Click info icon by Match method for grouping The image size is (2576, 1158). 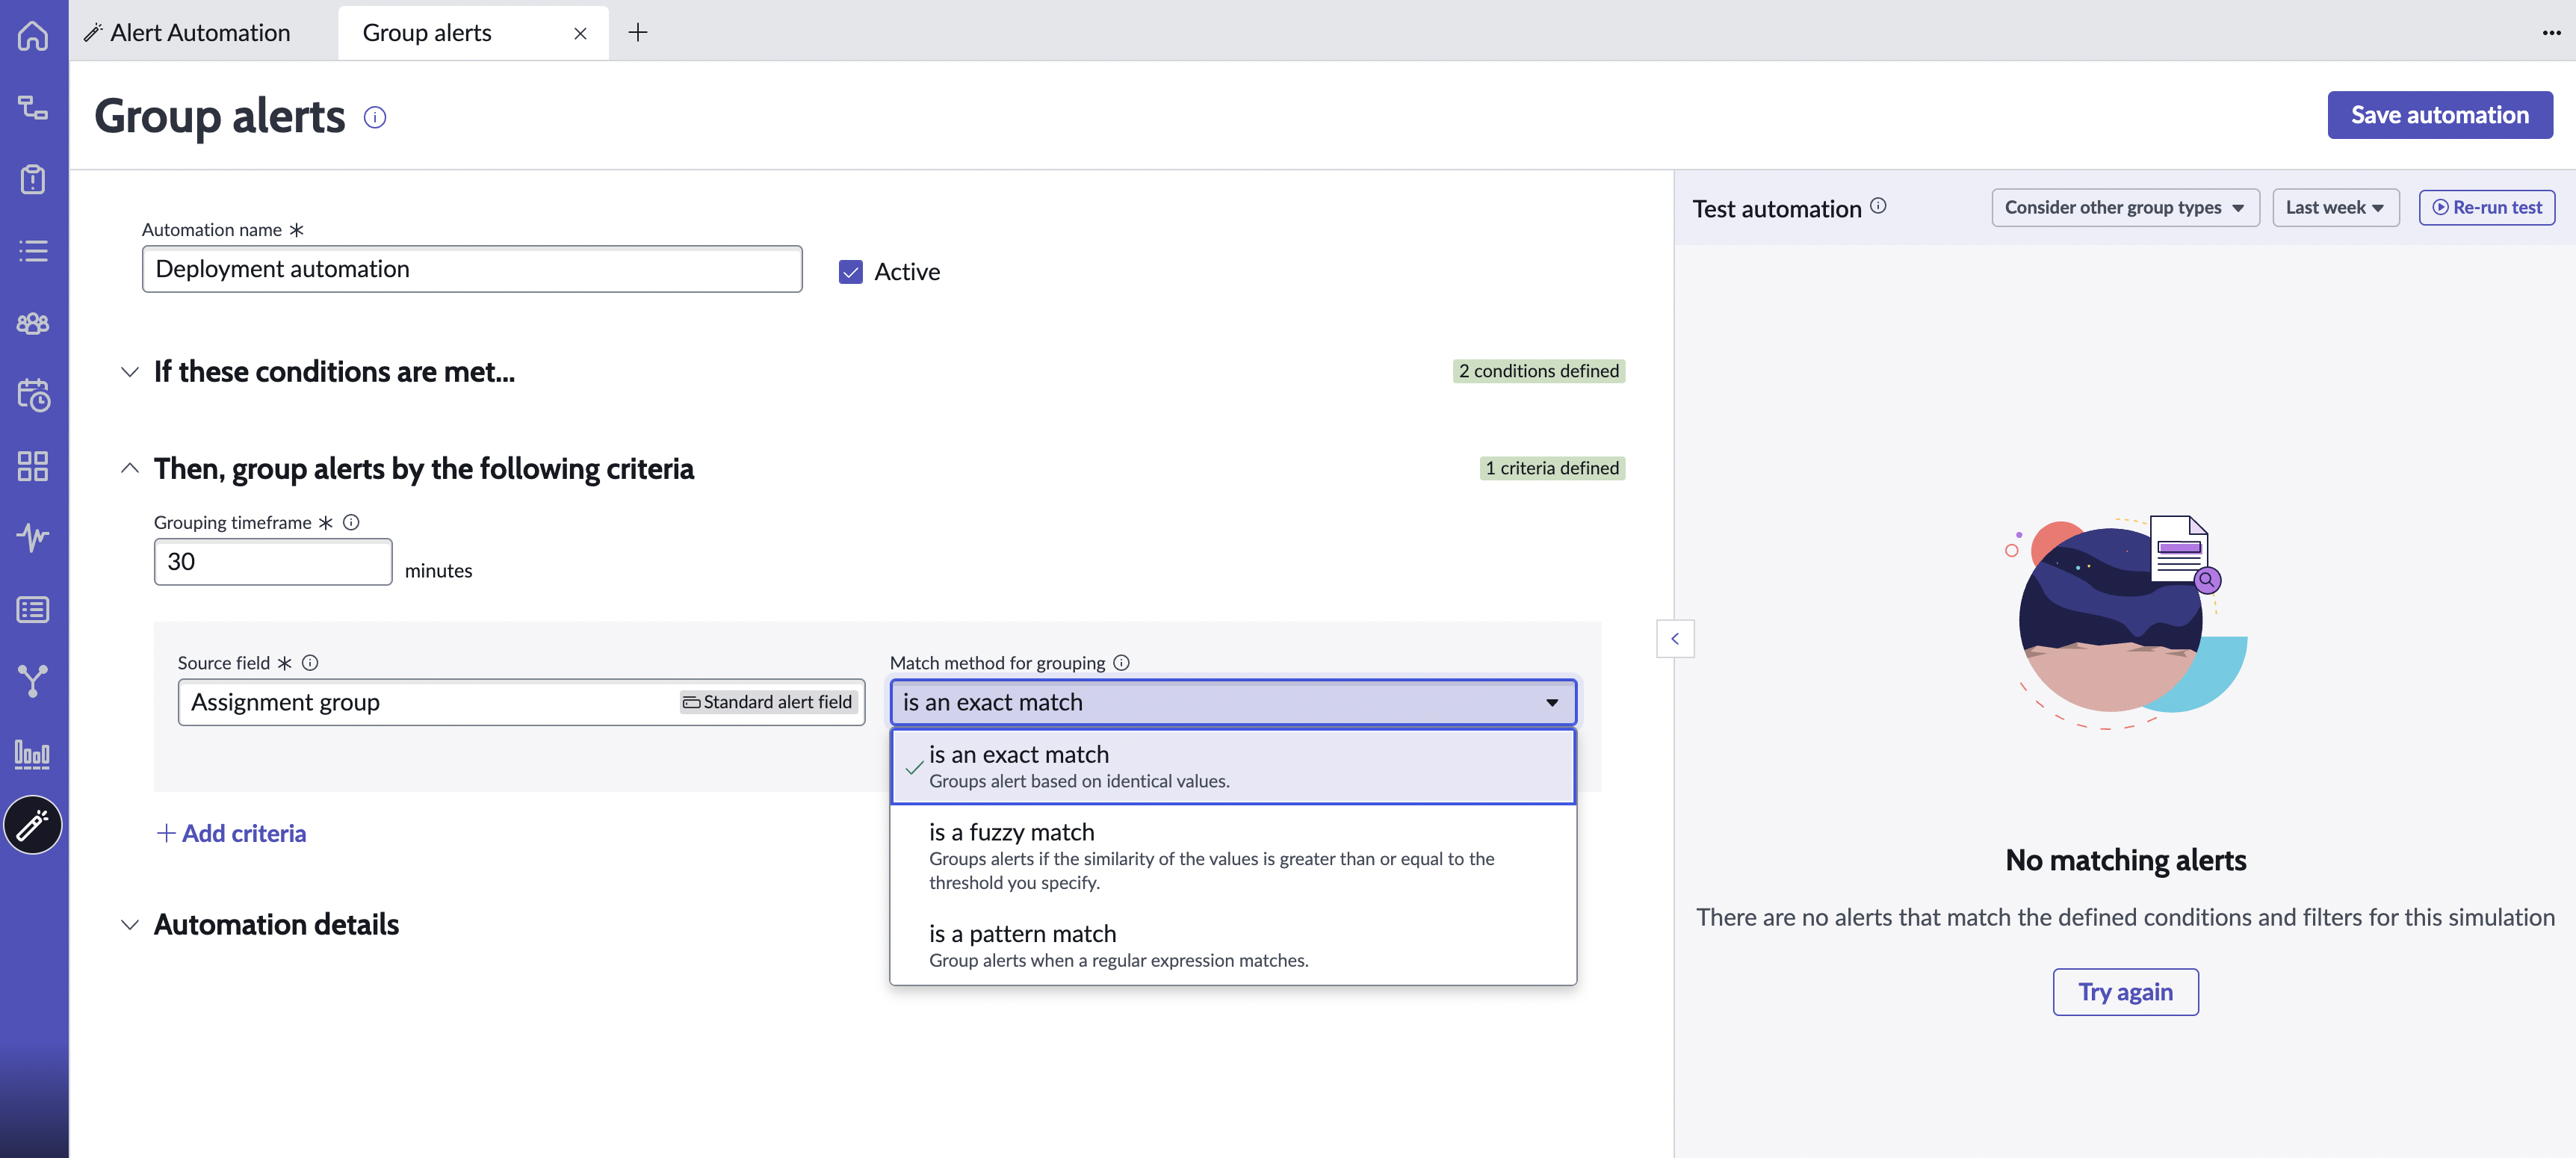coord(1121,662)
